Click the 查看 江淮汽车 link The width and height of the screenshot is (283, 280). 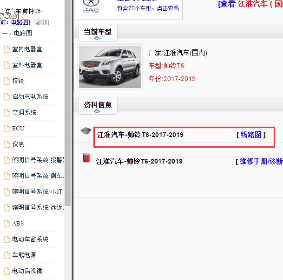(250, 4)
